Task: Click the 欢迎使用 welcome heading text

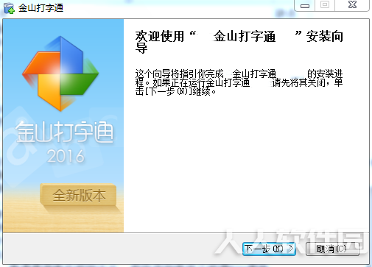Action: [239, 41]
